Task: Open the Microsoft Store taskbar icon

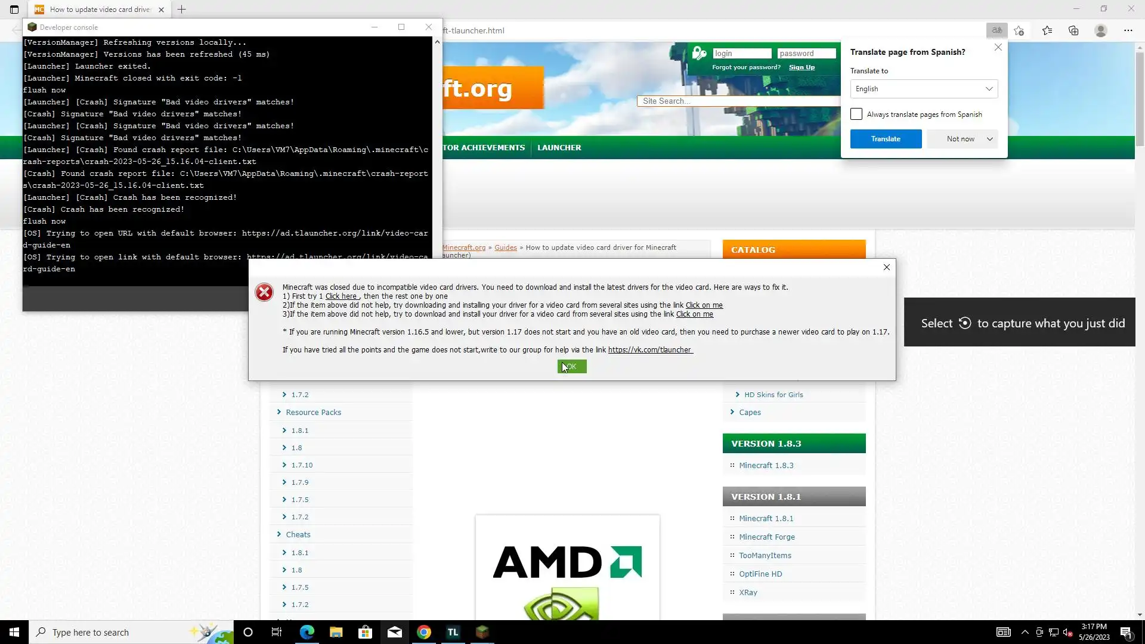Action: pyautogui.click(x=365, y=632)
